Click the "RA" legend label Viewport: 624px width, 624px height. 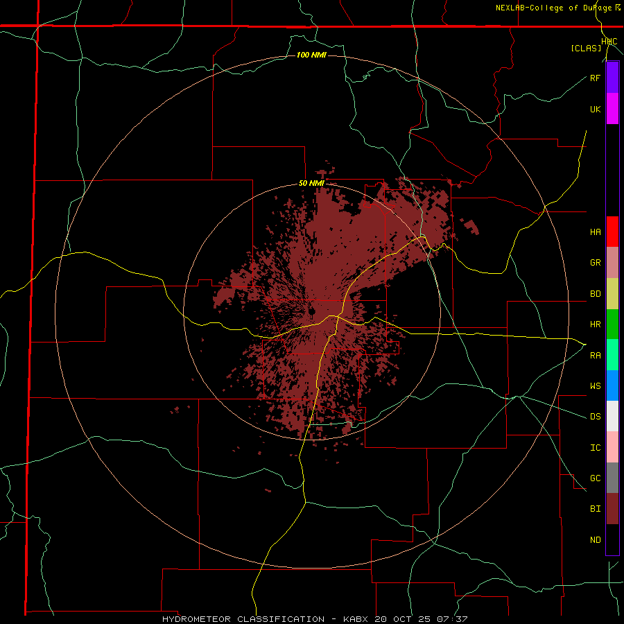(595, 356)
